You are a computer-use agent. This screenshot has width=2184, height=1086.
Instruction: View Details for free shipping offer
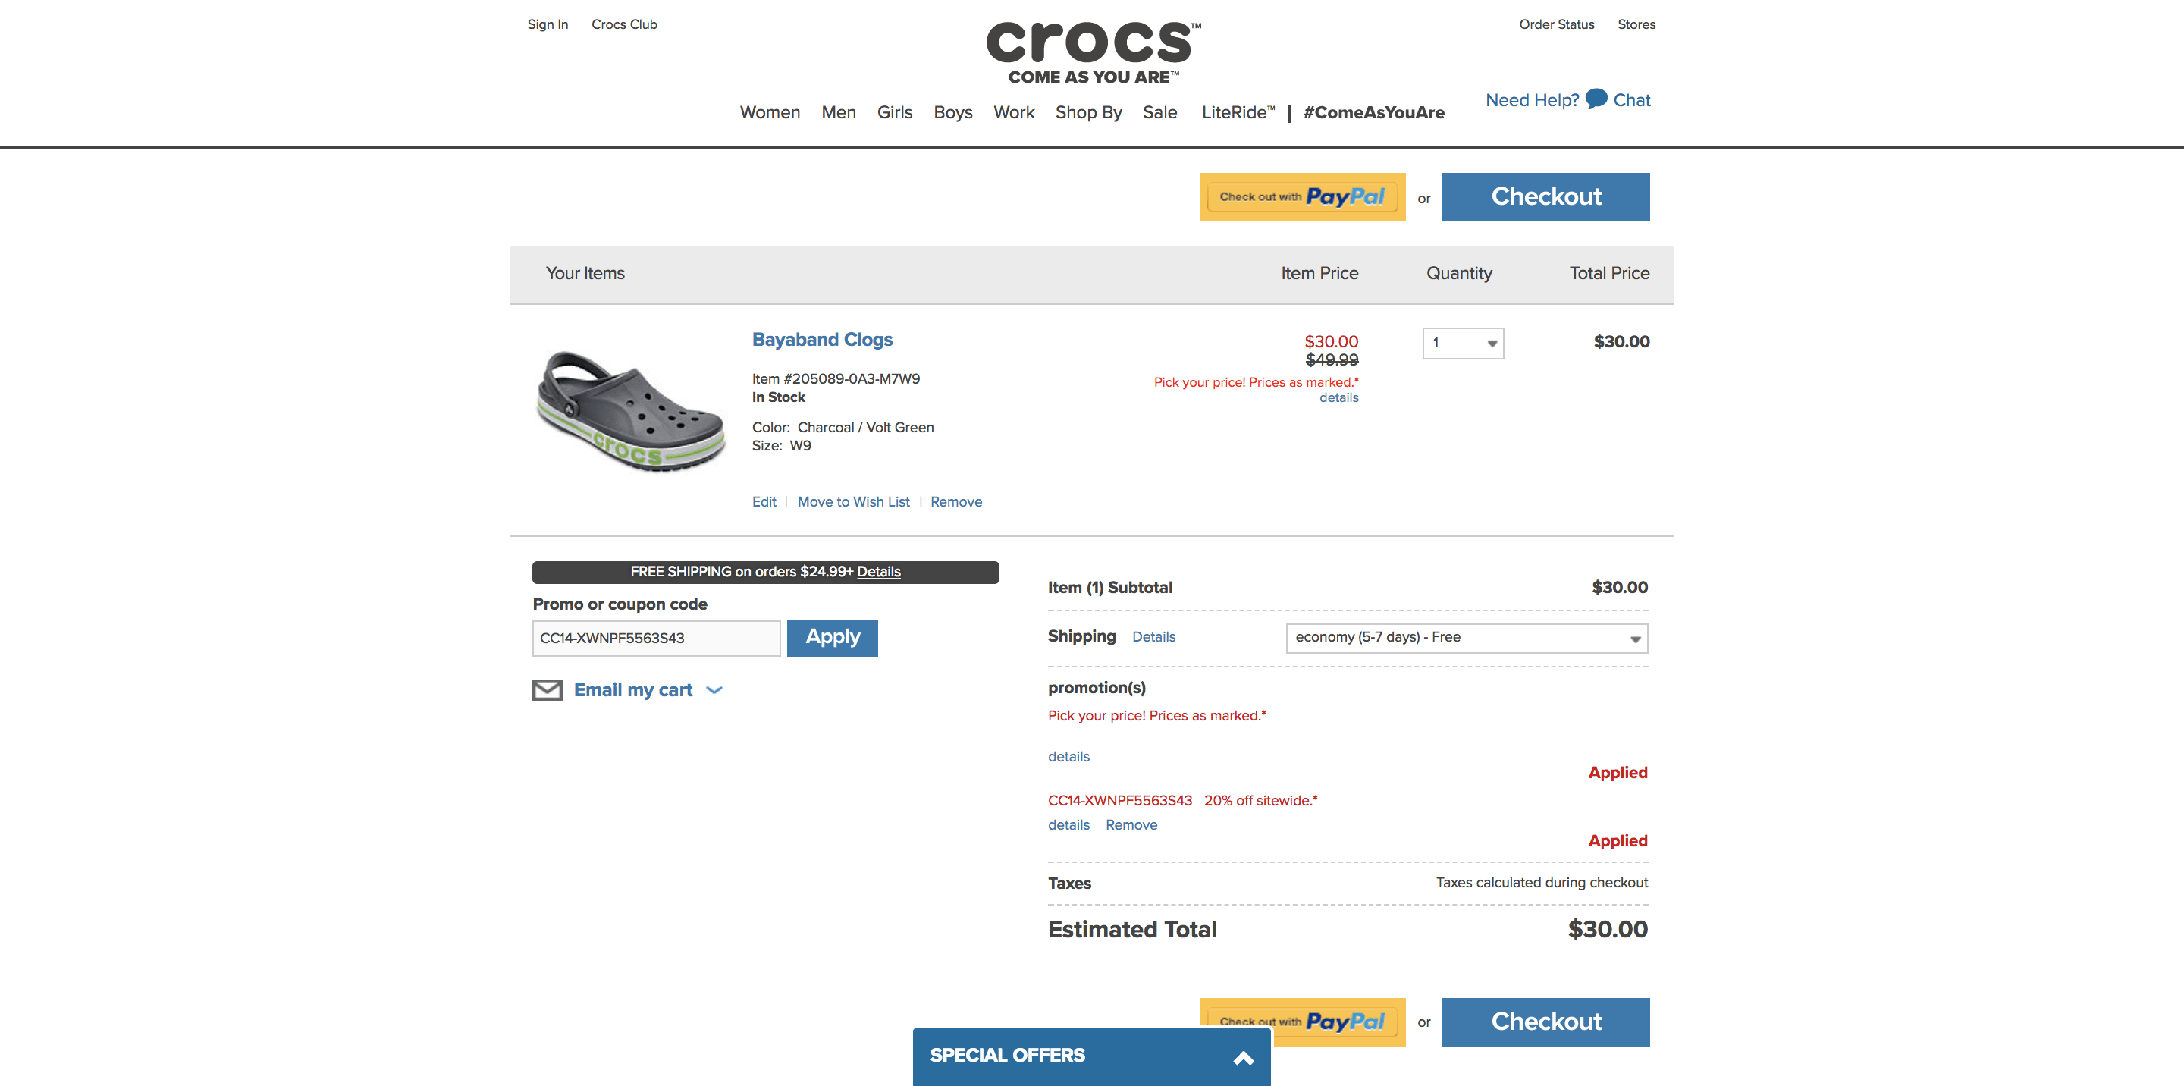878,571
